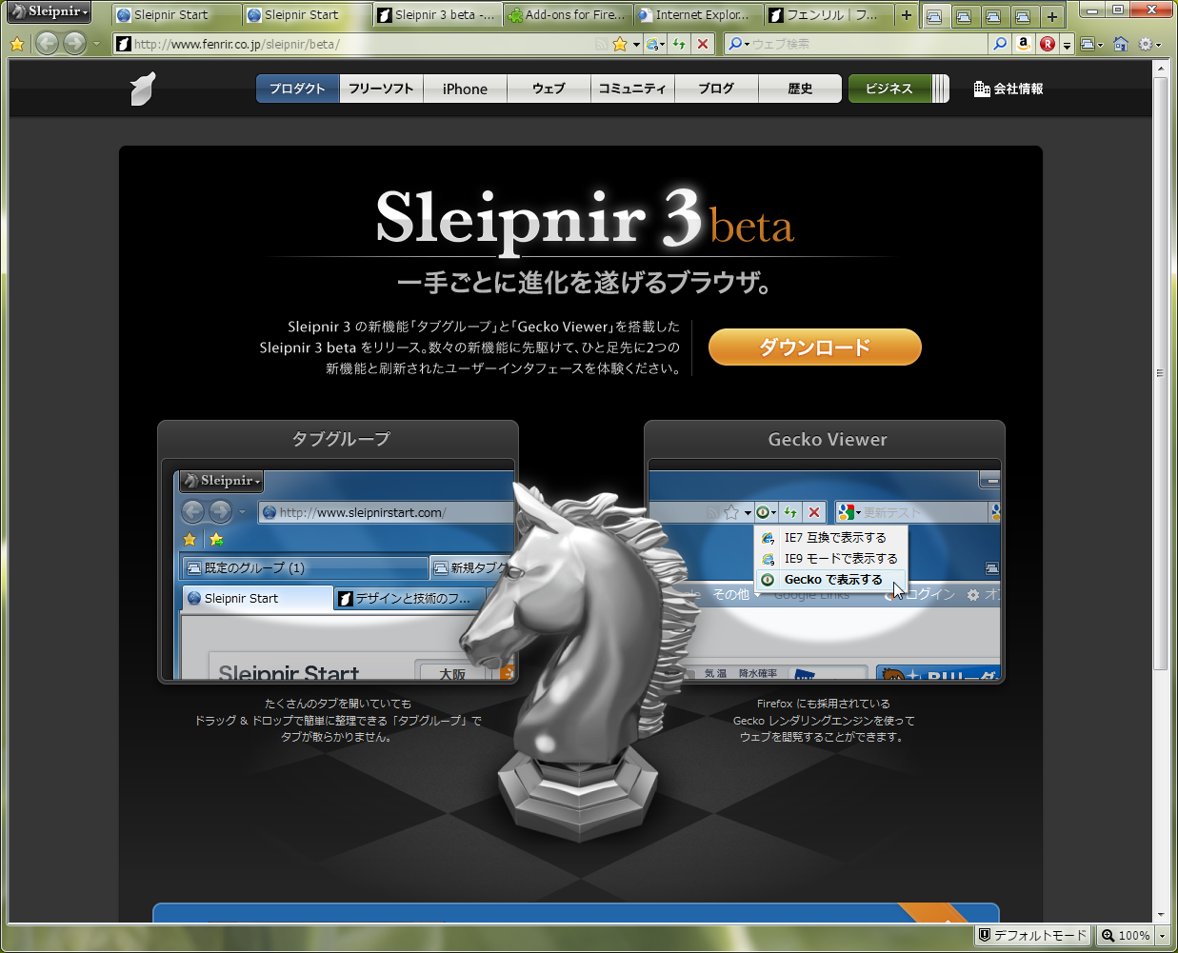Screen dimensions: 1178x953
Task: Bookmark this page with the star icon
Action: click(x=620, y=44)
